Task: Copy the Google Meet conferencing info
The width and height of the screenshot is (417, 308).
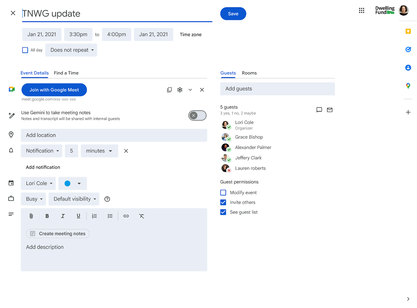Action: 169,90
